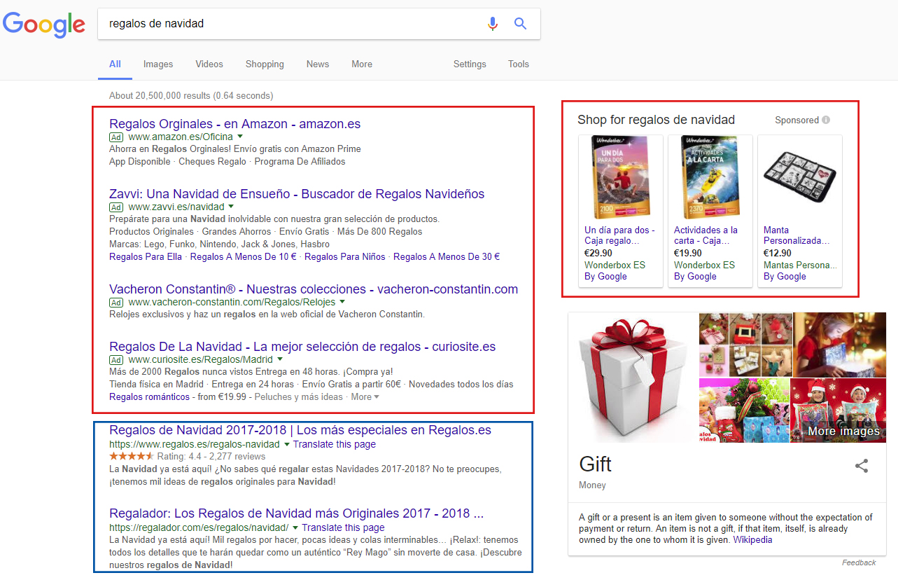Open the Actividades a la carta product image

(710, 179)
